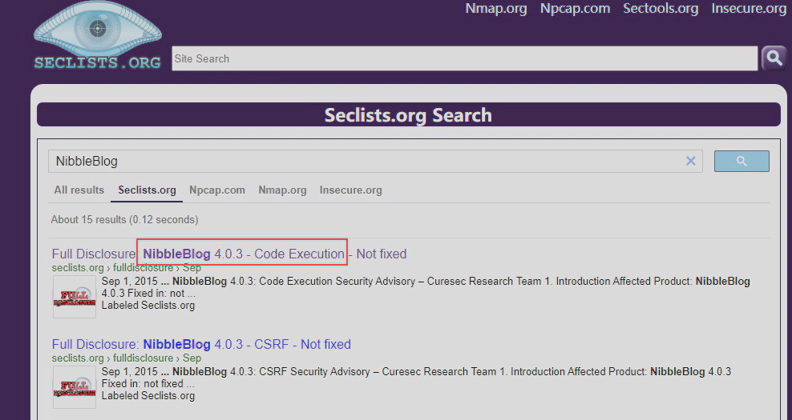This screenshot has height=420, width=792.
Task: Switch to the Npcap.com results tab
Action: [x=217, y=190]
